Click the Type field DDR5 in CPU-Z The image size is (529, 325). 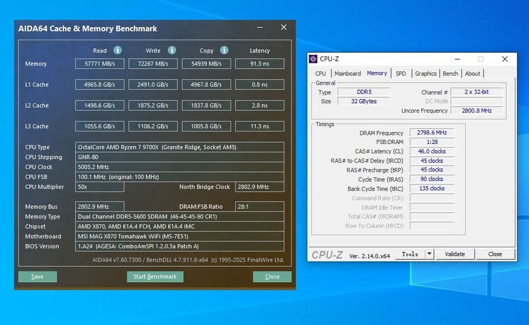(364, 92)
